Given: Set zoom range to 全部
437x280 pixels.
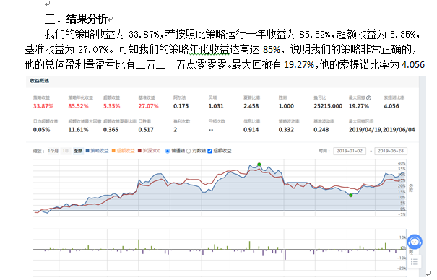Looking at the screenshot, I should 78,151.
